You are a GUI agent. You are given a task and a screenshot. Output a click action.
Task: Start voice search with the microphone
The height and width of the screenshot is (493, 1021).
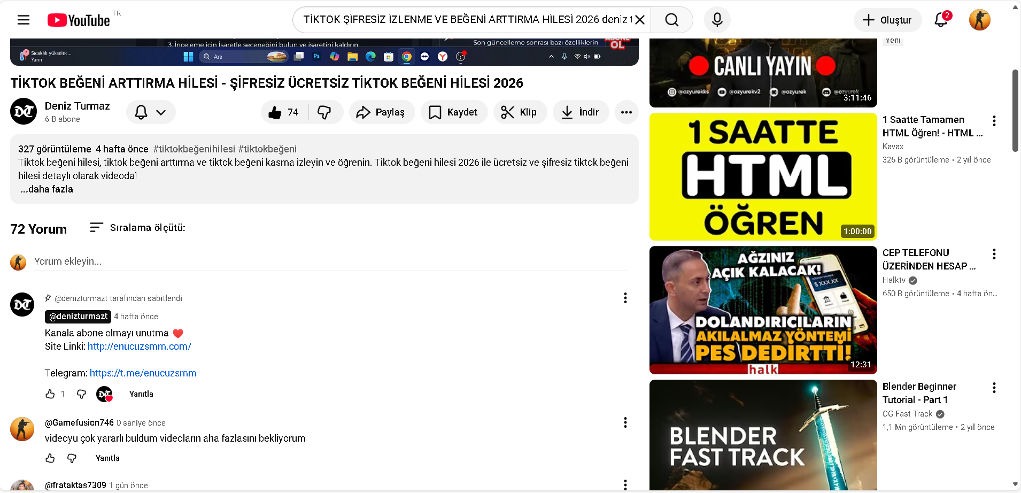717,20
